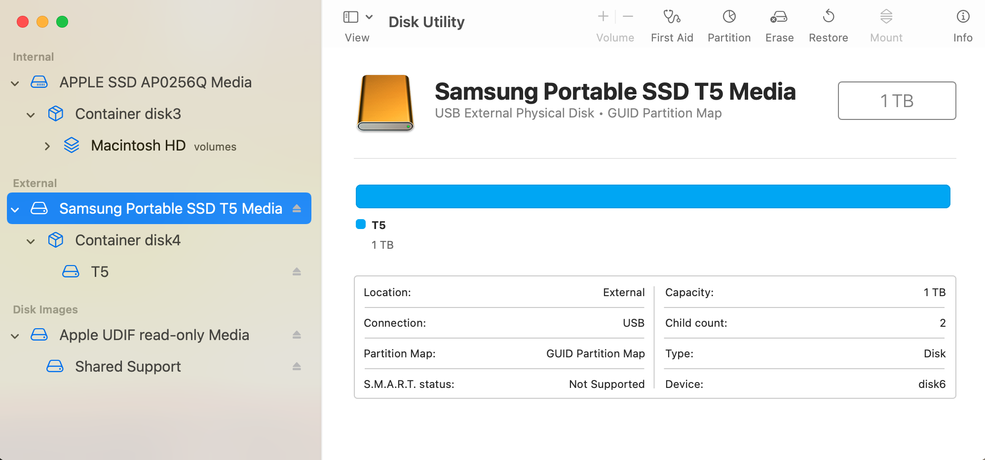This screenshot has width=985, height=460.
Task: Click the Erase disk icon
Action: [779, 17]
